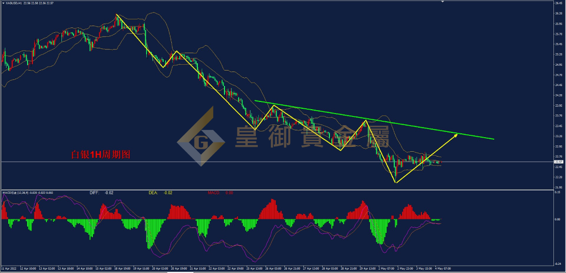Click the 28 Apr 21:00 time label
The image size is (566, 273).
click(348, 269)
